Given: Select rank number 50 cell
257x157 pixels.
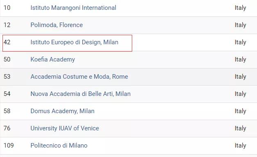Looking at the screenshot, I should click(7, 59).
